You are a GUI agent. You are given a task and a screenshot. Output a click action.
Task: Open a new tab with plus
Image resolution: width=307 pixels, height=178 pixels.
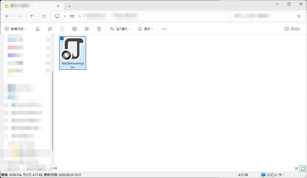(x=69, y=6)
